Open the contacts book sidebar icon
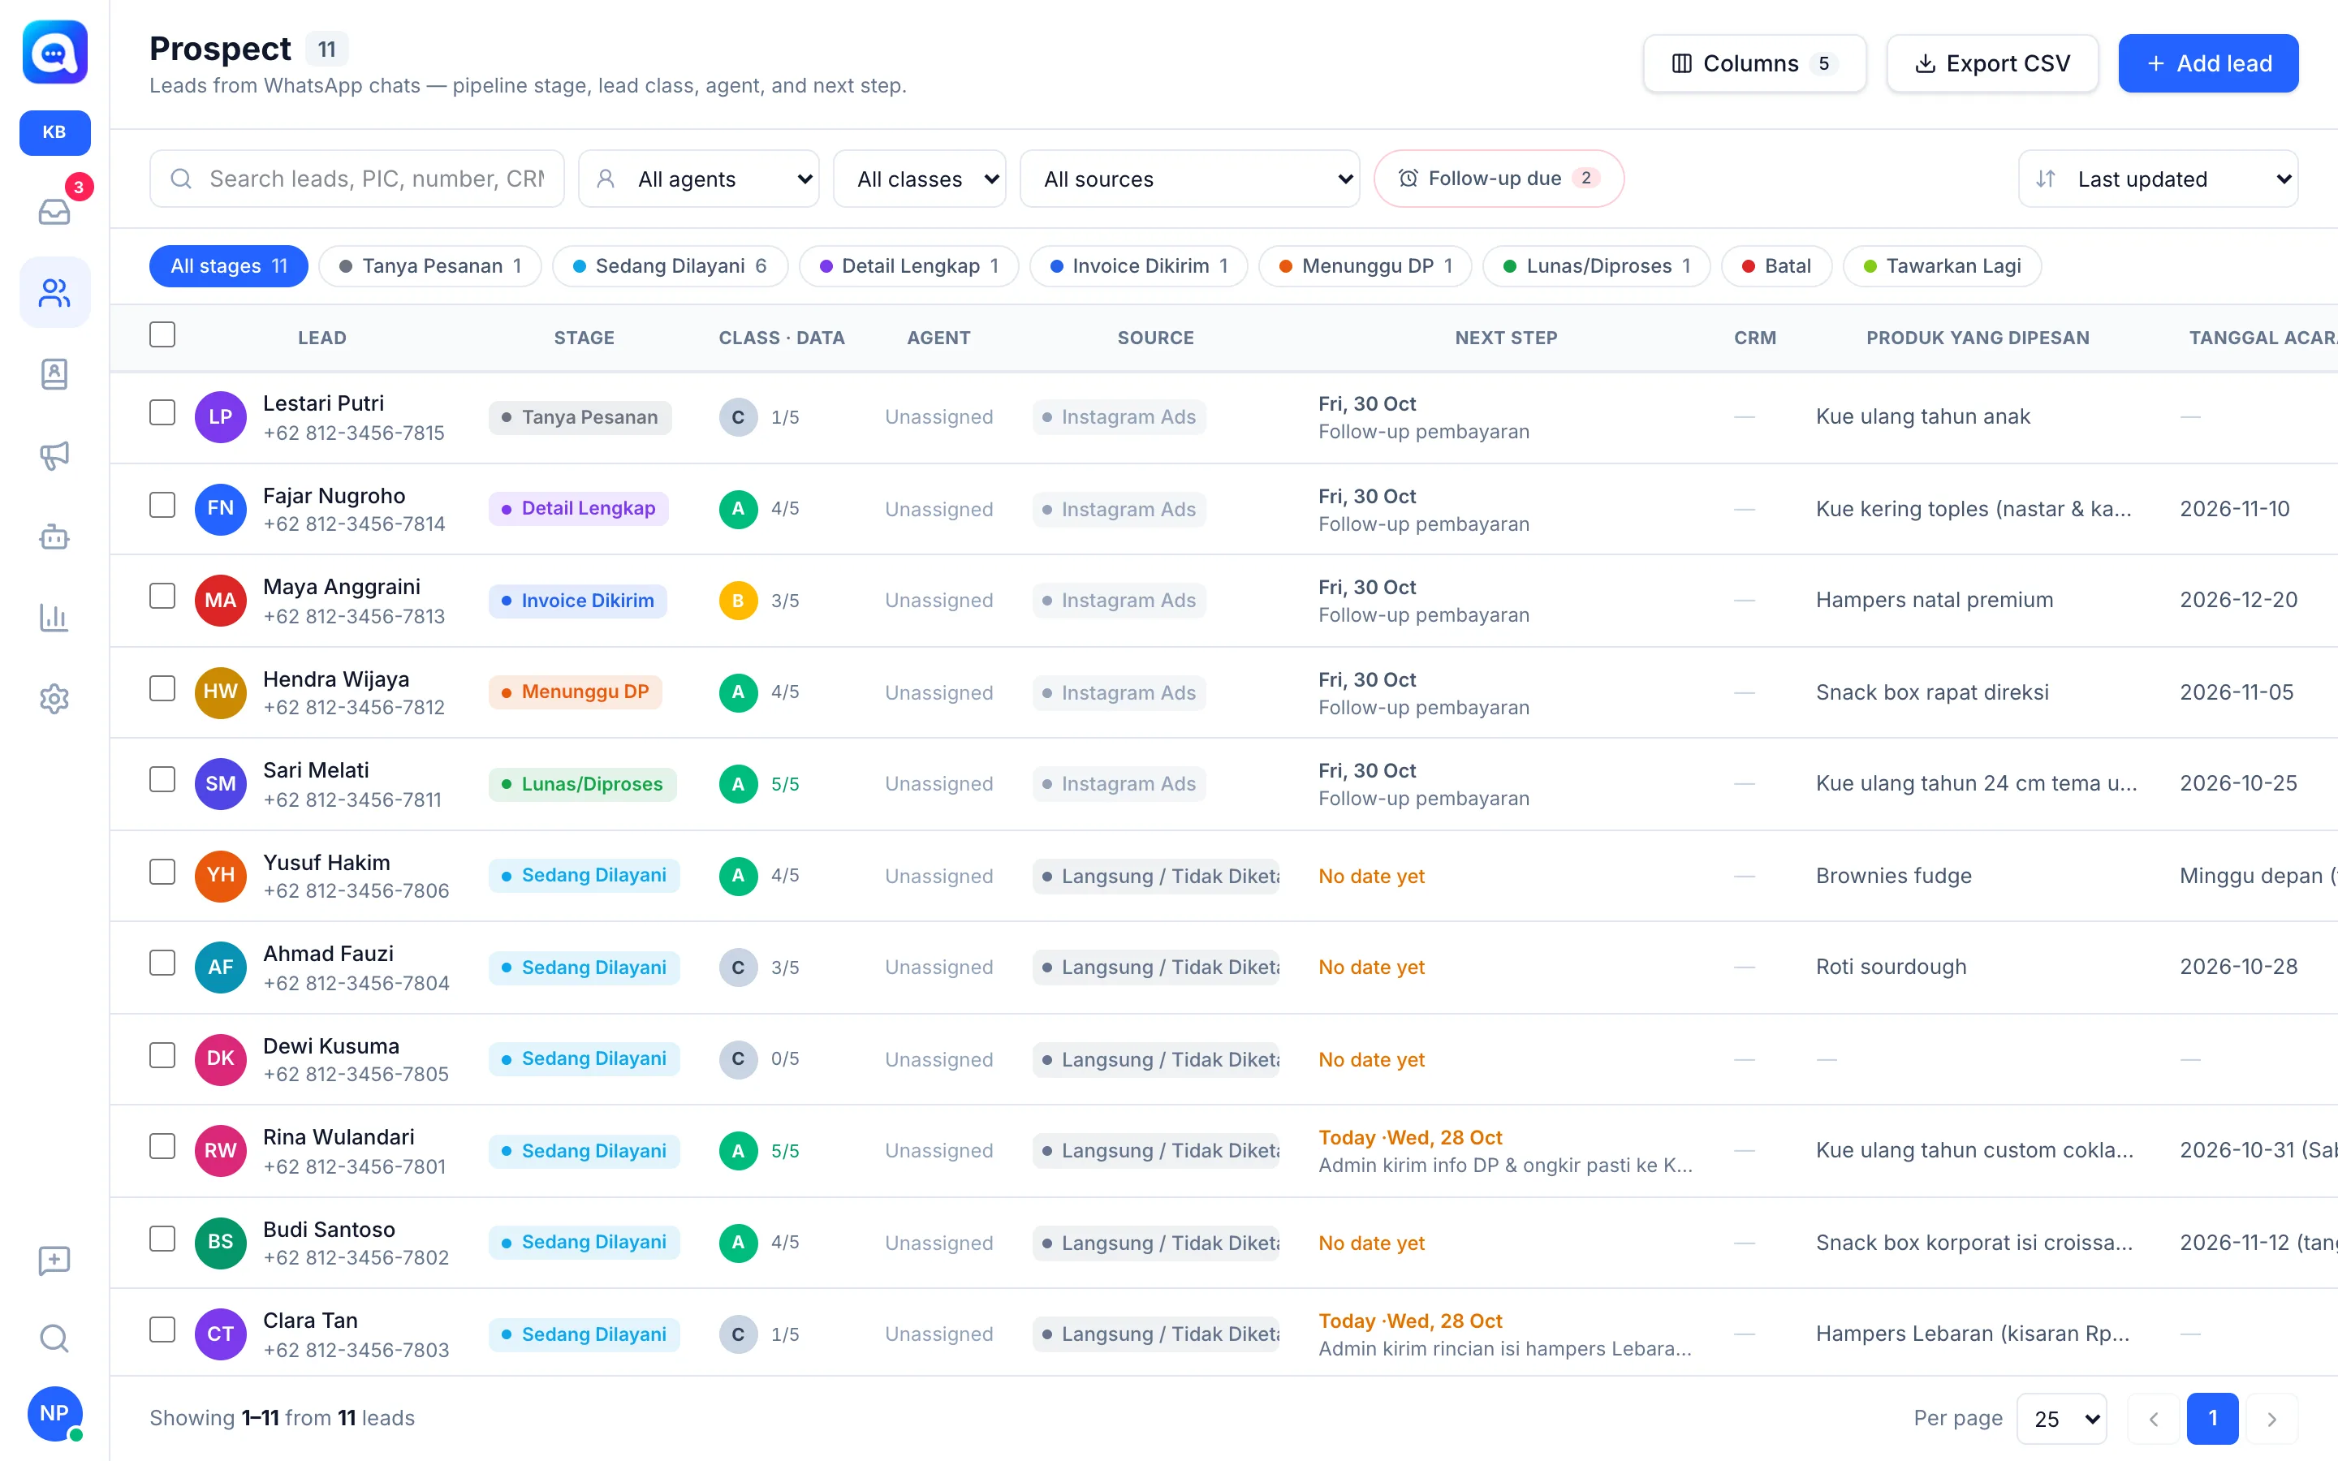This screenshot has height=1461, width=2338. click(x=54, y=374)
